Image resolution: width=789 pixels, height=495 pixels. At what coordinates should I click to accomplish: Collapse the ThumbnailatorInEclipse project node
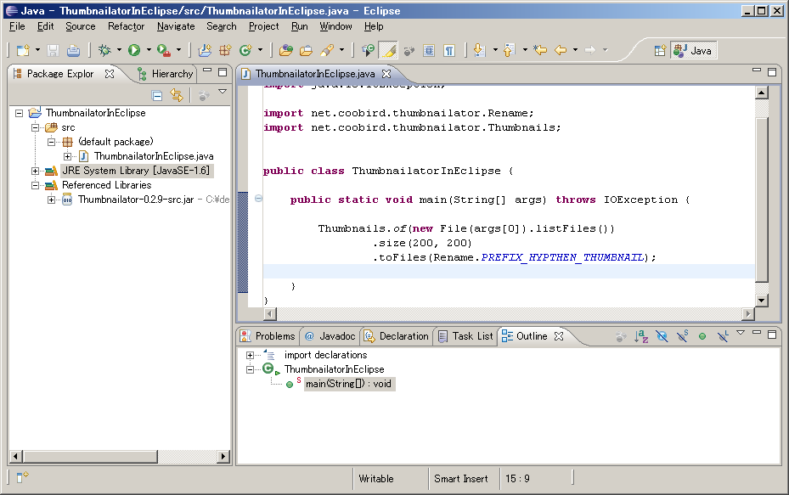coord(20,113)
